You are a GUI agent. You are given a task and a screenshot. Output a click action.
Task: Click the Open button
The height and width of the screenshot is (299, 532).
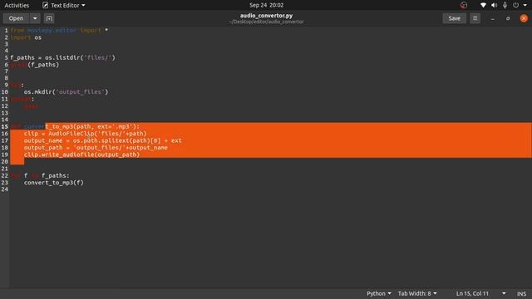16,18
